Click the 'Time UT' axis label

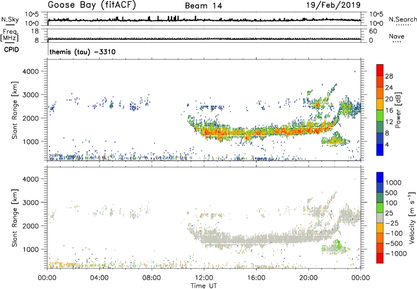coord(204,286)
